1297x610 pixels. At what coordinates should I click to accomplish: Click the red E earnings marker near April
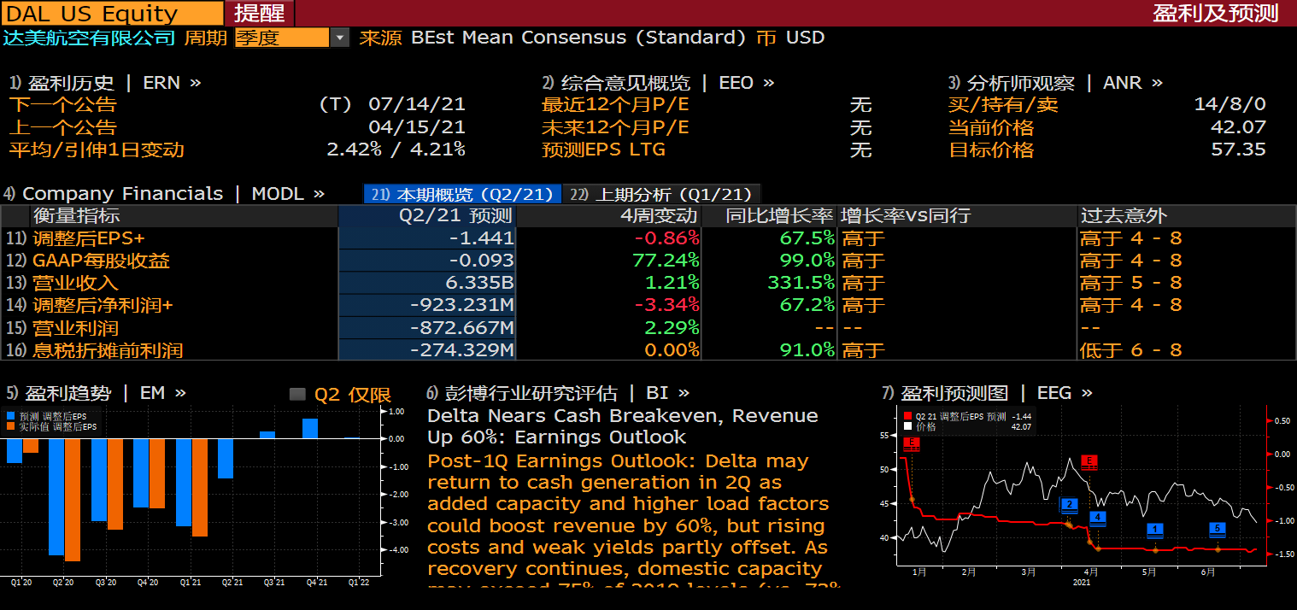point(1089,462)
